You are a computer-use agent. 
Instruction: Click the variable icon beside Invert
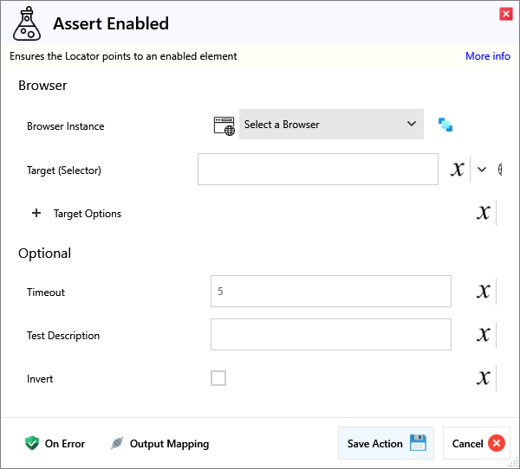pos(483,378)
